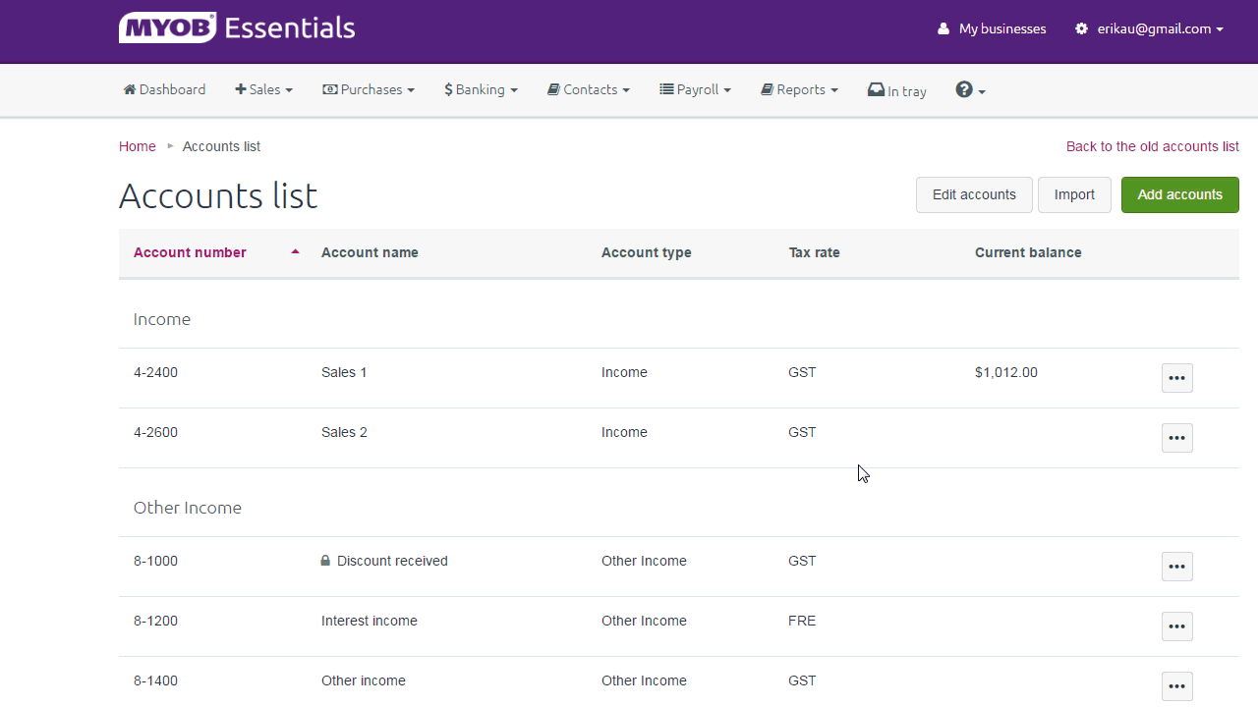
Task: Go to the Dashboard
Action: pos(164,89)
